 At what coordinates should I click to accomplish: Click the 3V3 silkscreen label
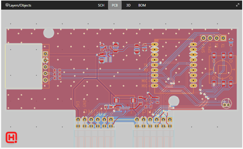pos(78,104)
